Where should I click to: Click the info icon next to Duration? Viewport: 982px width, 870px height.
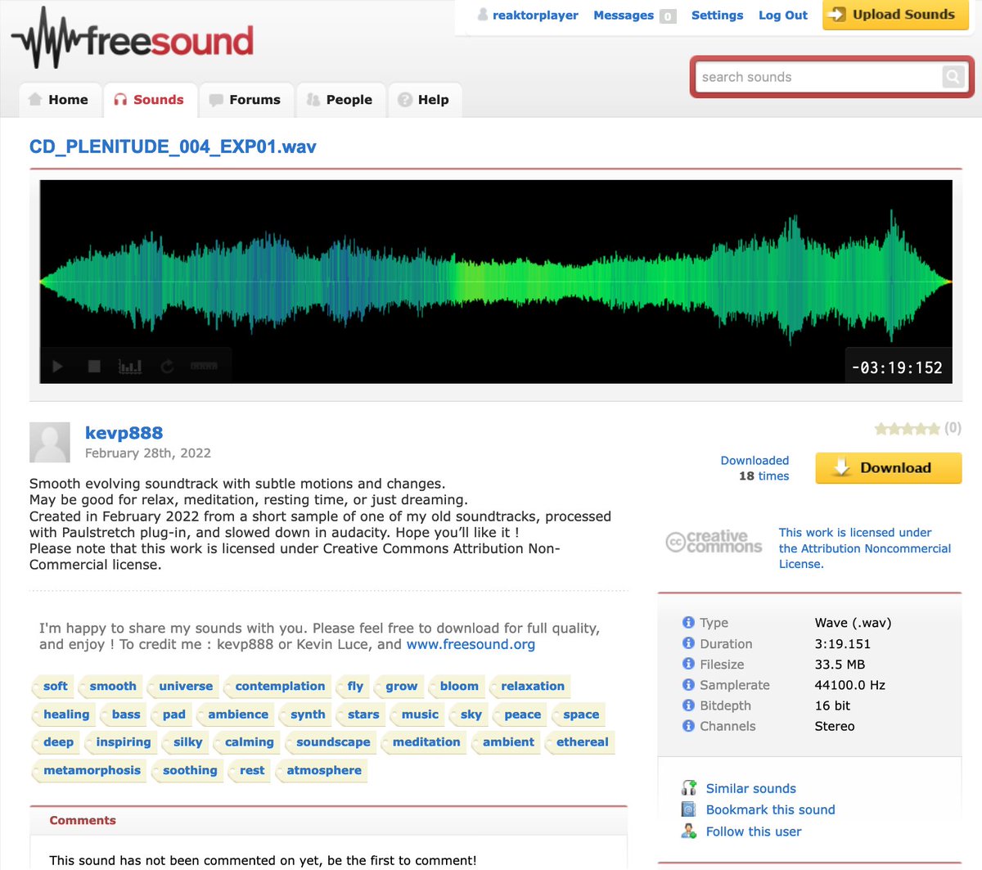[688, 643]
